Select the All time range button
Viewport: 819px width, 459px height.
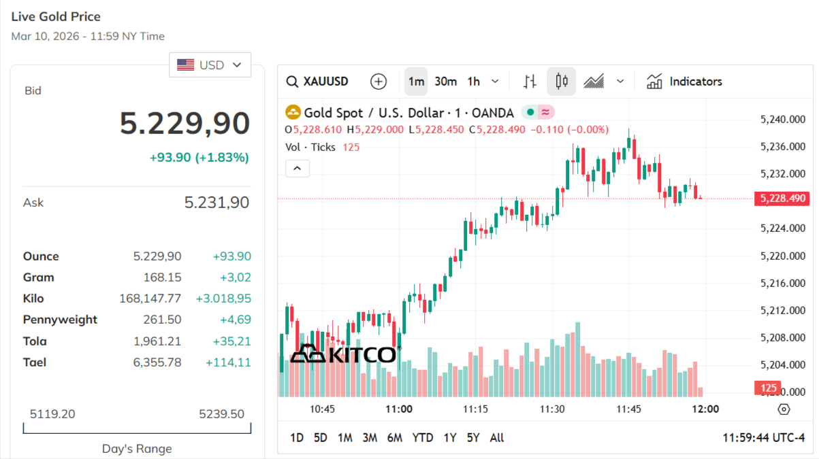pyautogui.click(x=496, y=438)
